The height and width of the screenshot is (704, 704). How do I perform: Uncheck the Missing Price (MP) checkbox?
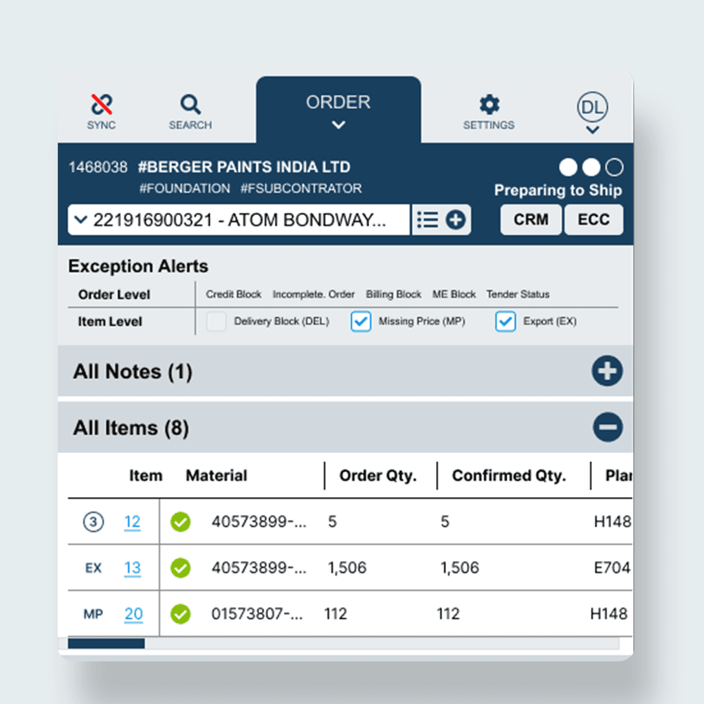point(360,322)
